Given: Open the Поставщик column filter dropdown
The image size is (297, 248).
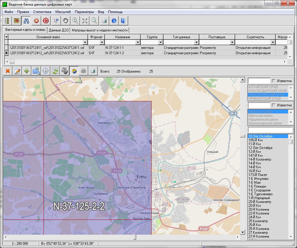Looking at the screenshot, I should tap(232, 42).
